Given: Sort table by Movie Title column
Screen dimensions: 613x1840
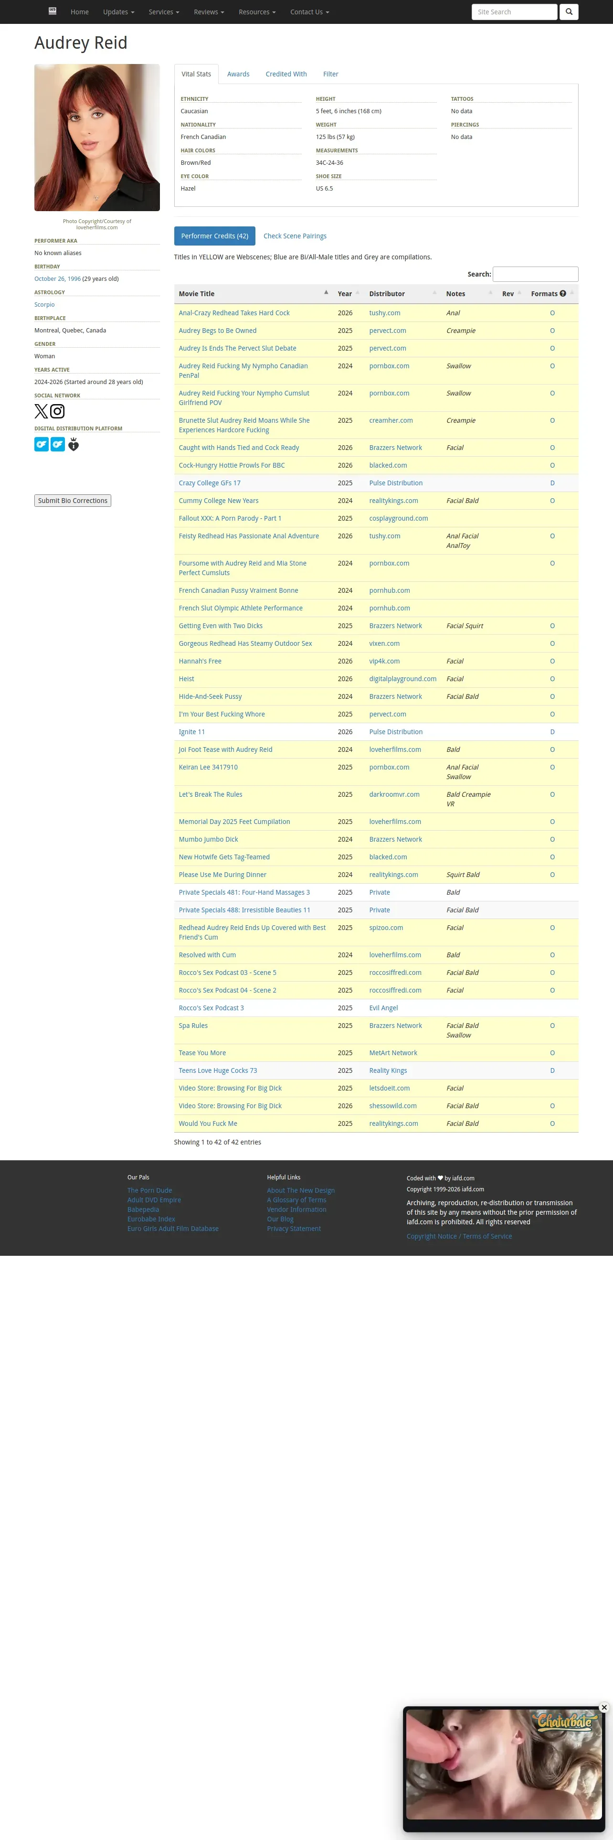Looking at the screenshot, I should coord(254,294).
